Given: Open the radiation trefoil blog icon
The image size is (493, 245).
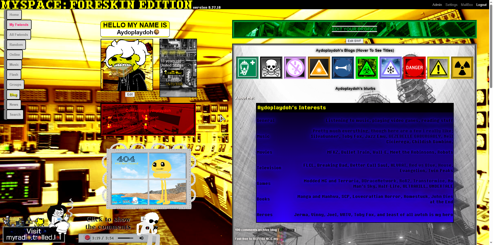Looking at the screenshot, I should (x=462, y=68).
